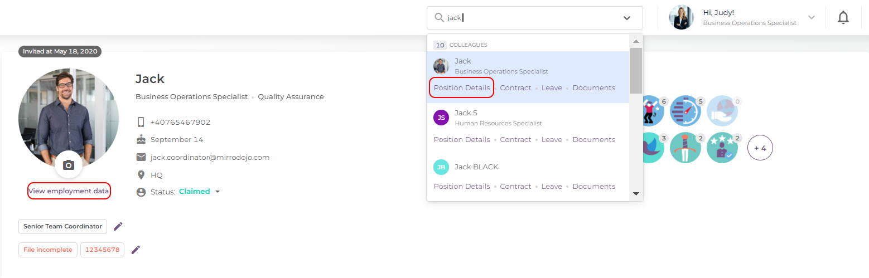Screen dimensions: 869x278
Task: Open Leave for Jack S
Action: [x=552, y=140]
